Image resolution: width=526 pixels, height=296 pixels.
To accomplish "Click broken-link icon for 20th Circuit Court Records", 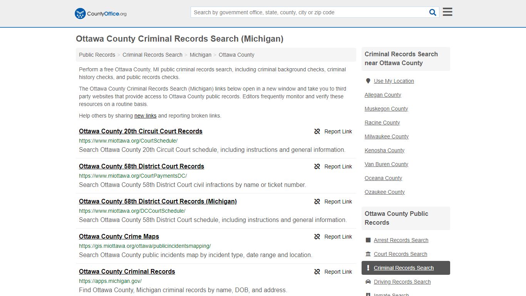I will tap(317, 131).
